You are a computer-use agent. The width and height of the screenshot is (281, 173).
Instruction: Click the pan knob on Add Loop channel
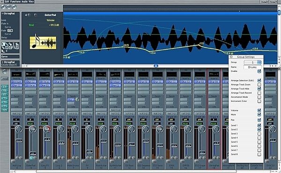[x=19, y=129]
